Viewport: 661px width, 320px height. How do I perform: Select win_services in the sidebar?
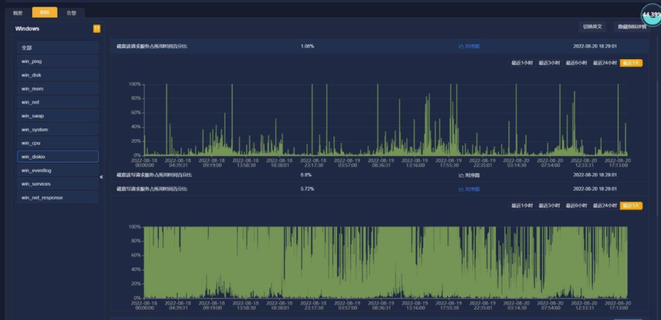[58, 184]
